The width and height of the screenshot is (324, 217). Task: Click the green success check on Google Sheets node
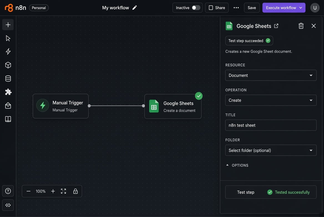click(199, 96)
